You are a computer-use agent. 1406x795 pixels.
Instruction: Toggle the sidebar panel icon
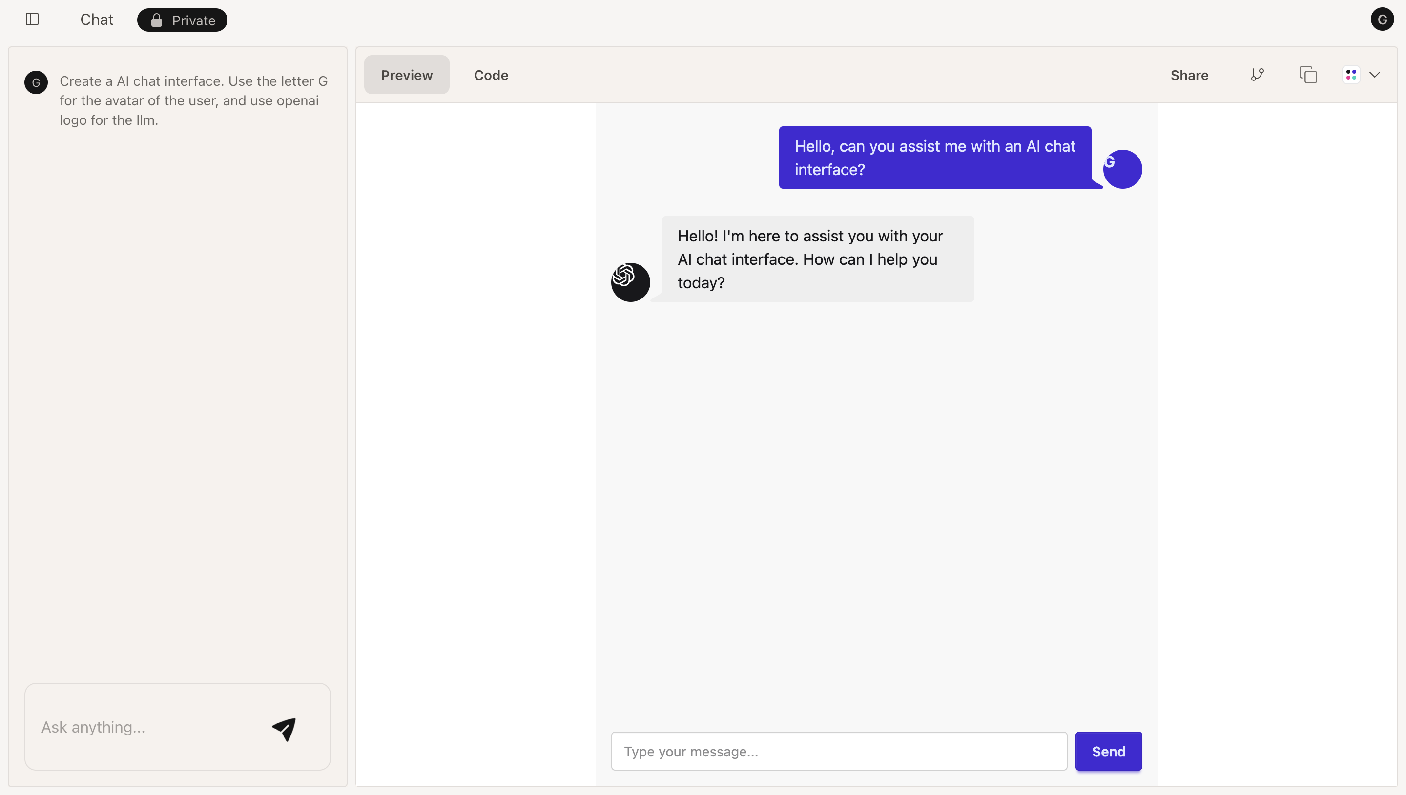32,20
